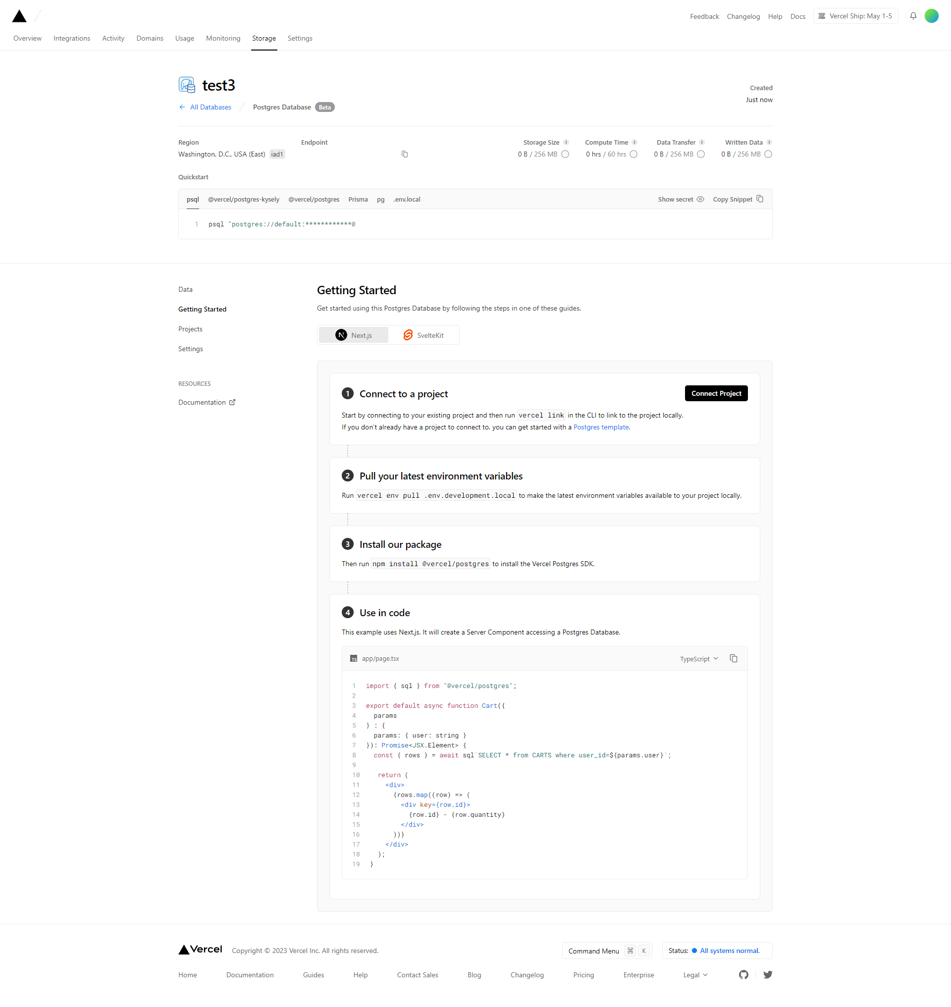951x1007 pixels.
Task: Open the top Settings tab
Action: pyautogui.click(x=300, y=39)
